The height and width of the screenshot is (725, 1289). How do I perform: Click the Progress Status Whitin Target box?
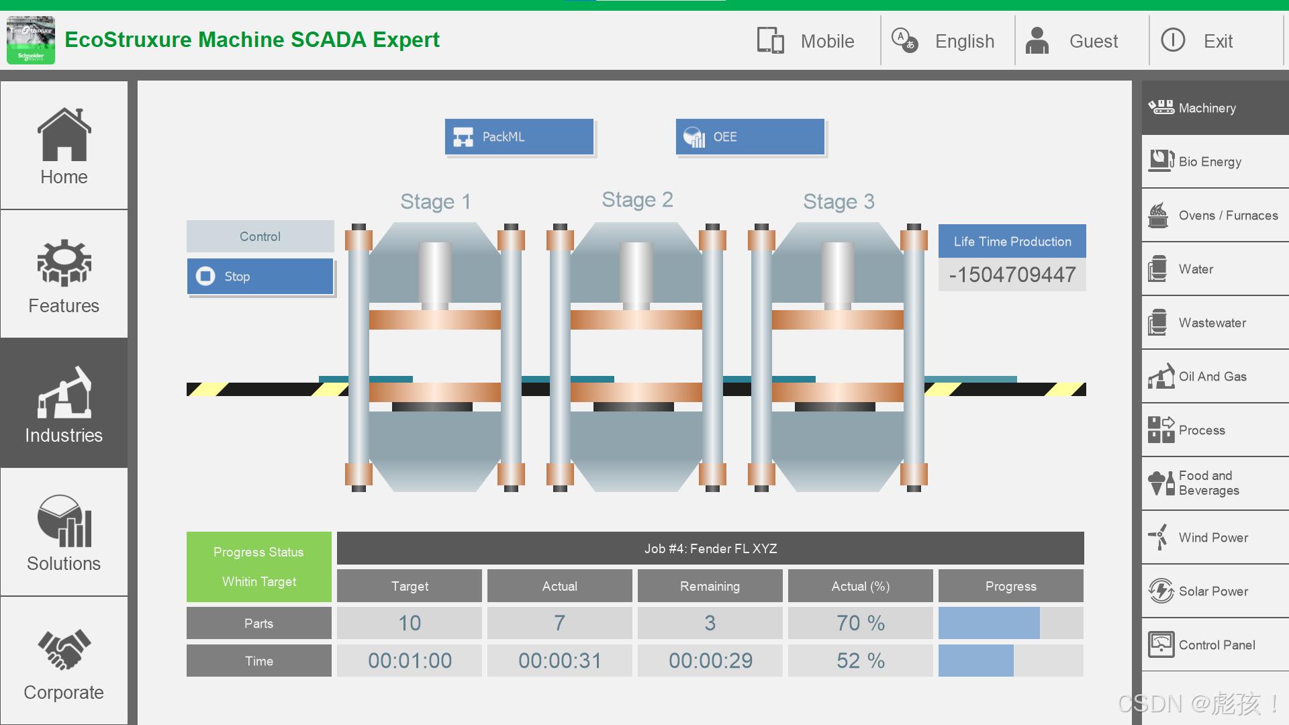point(259,567)
